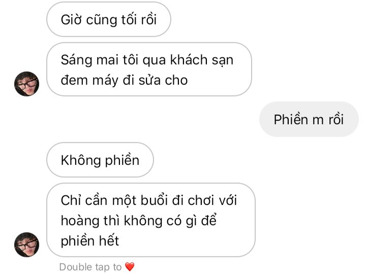The width and height of the screenshot is (366, 274).
Task: Click the word 'Không' in fourth received bubble
Action: 81,160
